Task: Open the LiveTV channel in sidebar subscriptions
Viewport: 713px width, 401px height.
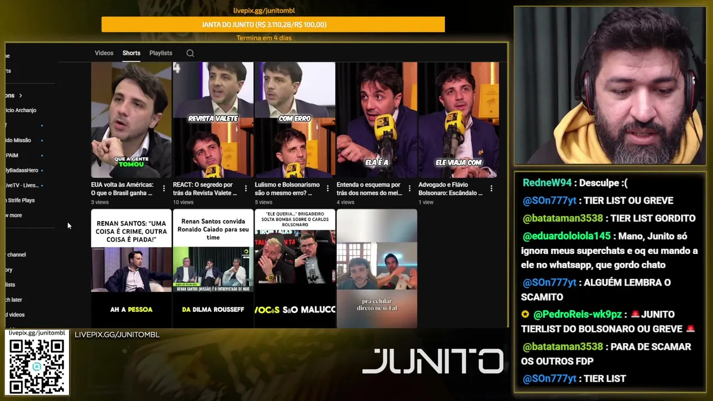Action: click(22, 185)
